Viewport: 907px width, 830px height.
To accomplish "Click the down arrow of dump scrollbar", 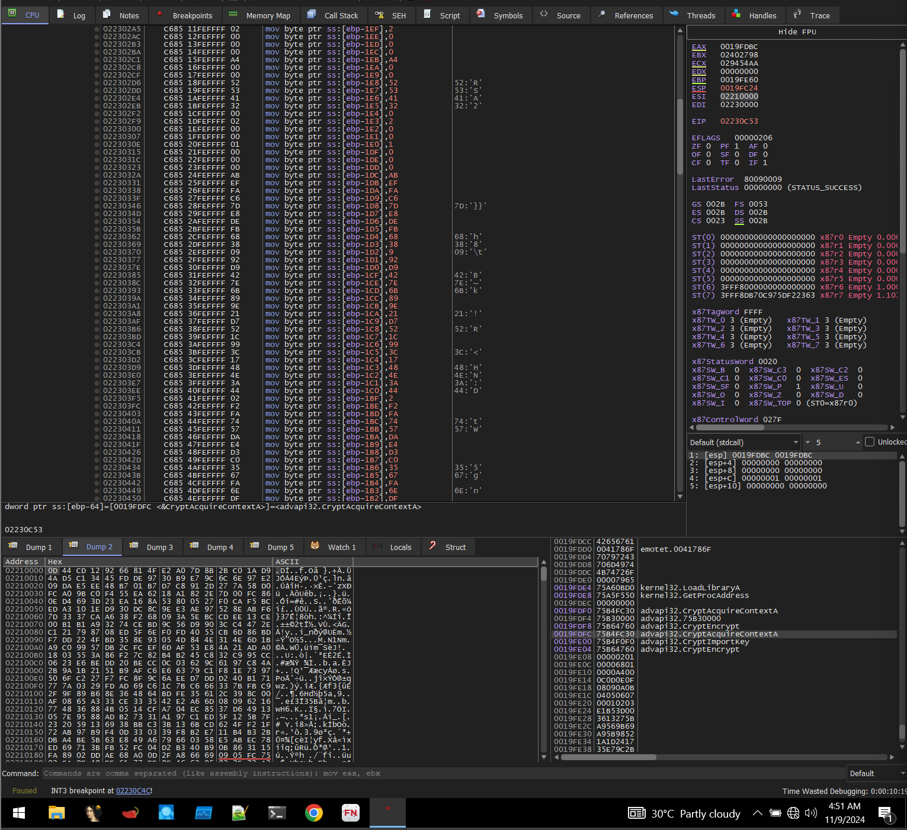I will (x=544, y=757).
